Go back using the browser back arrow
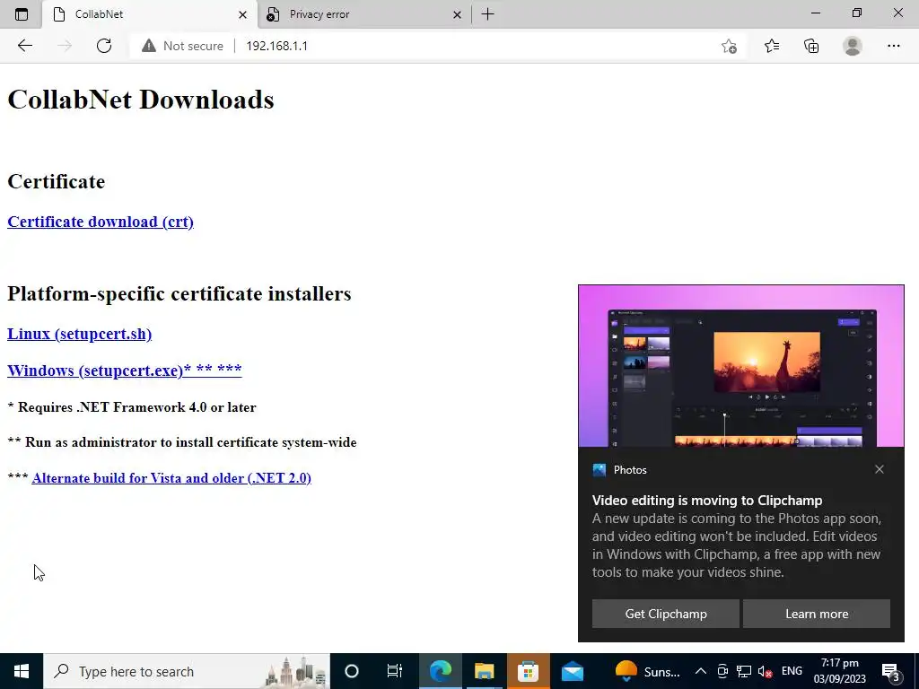Image resolution: width=919 pixels, height=689 pixels. tap(24, 46)
